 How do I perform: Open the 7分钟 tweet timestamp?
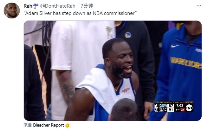[87, 6]
